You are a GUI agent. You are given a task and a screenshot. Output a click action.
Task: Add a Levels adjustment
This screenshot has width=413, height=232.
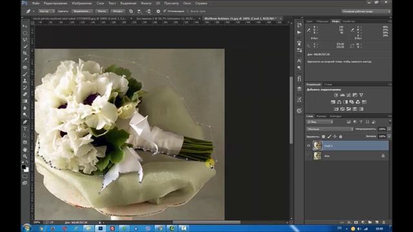[x=343, y=95]
